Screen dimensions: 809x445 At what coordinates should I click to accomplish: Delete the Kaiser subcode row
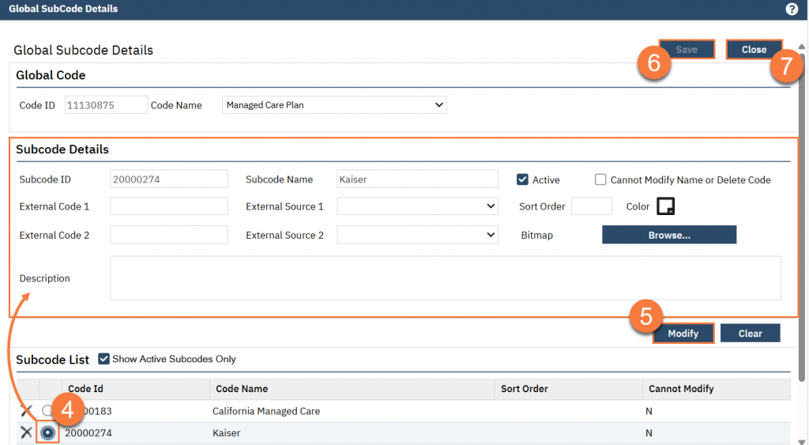(26, 432)
